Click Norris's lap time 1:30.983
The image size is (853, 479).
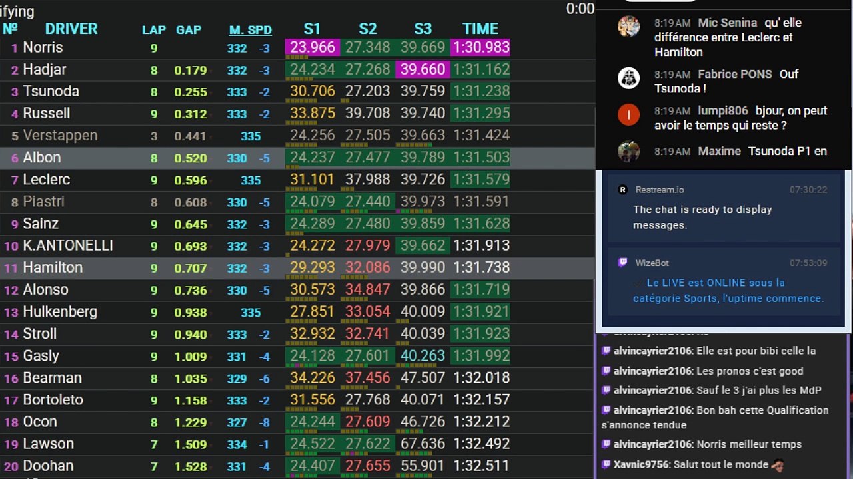pos(481,47)
